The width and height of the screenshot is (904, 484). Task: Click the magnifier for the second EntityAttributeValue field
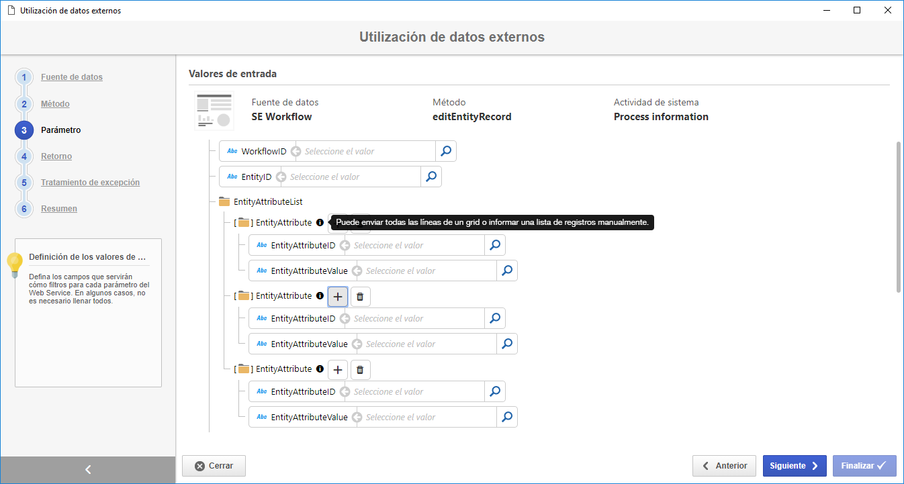click(x=507, y=344)
